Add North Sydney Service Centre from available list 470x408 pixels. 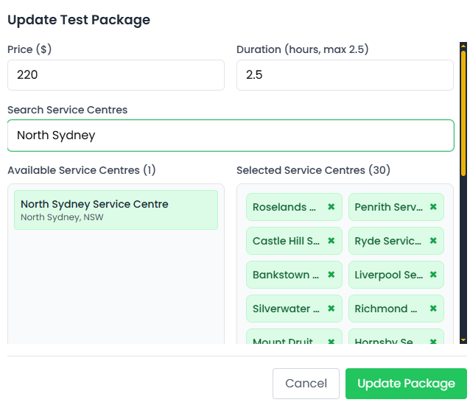[x=116, y=210]
